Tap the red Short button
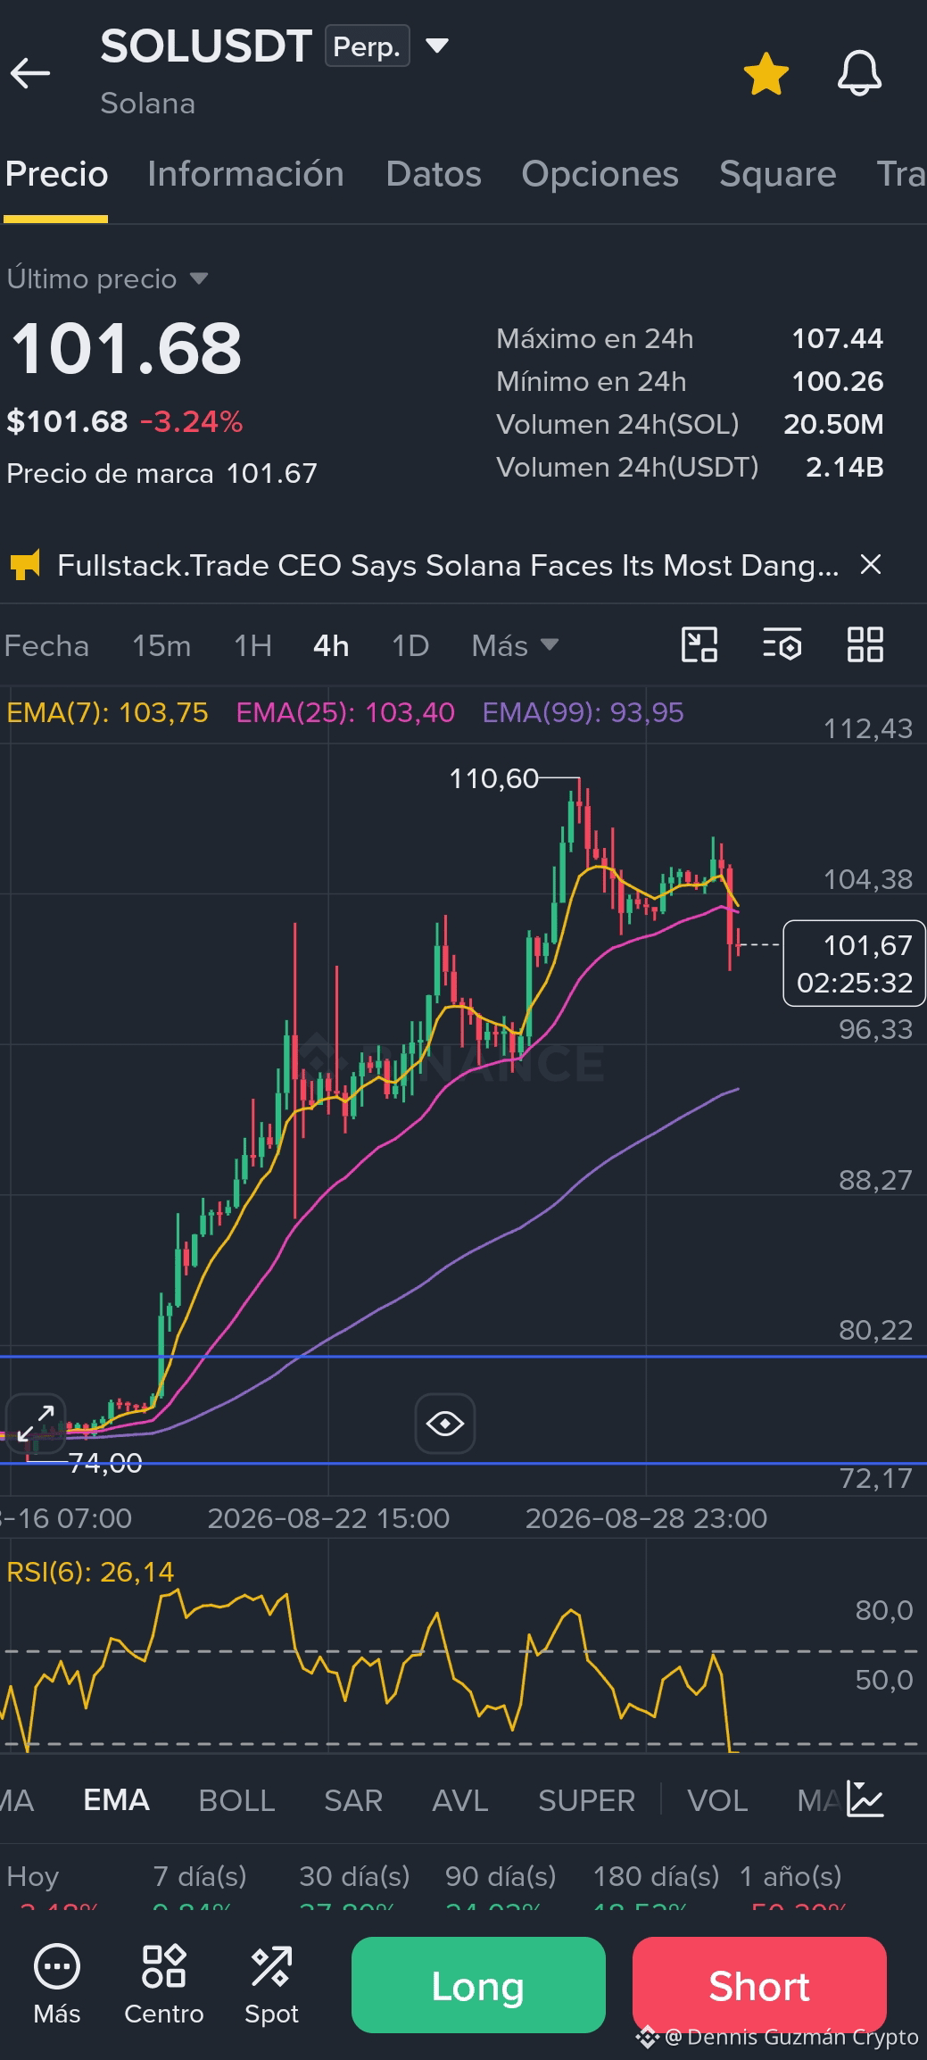Screen dimensions: 927x2060 [759, 1985]
